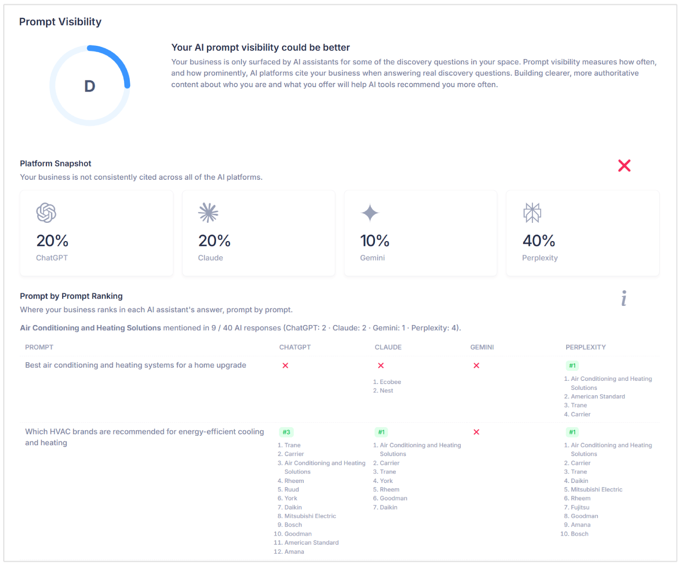Click Claude's red X for home upgrade prompt
Image resolution: width=681 pixels, height=566 pixels.
pyautogui.click(x=381, y=365)
